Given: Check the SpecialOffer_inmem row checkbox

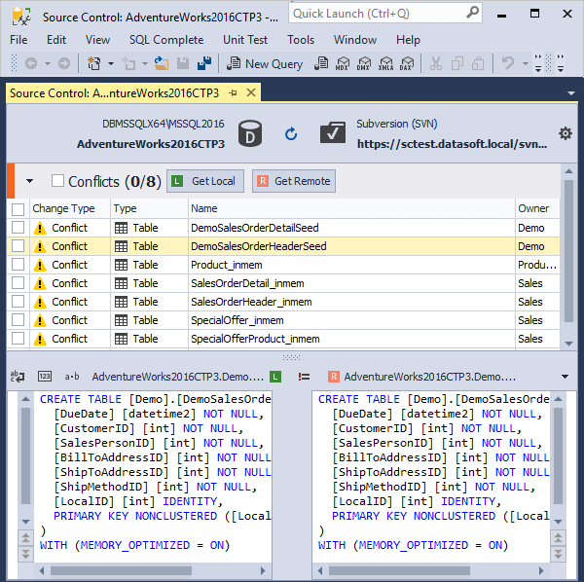Looking at the screenshot, I should click(x=18, y=320).
